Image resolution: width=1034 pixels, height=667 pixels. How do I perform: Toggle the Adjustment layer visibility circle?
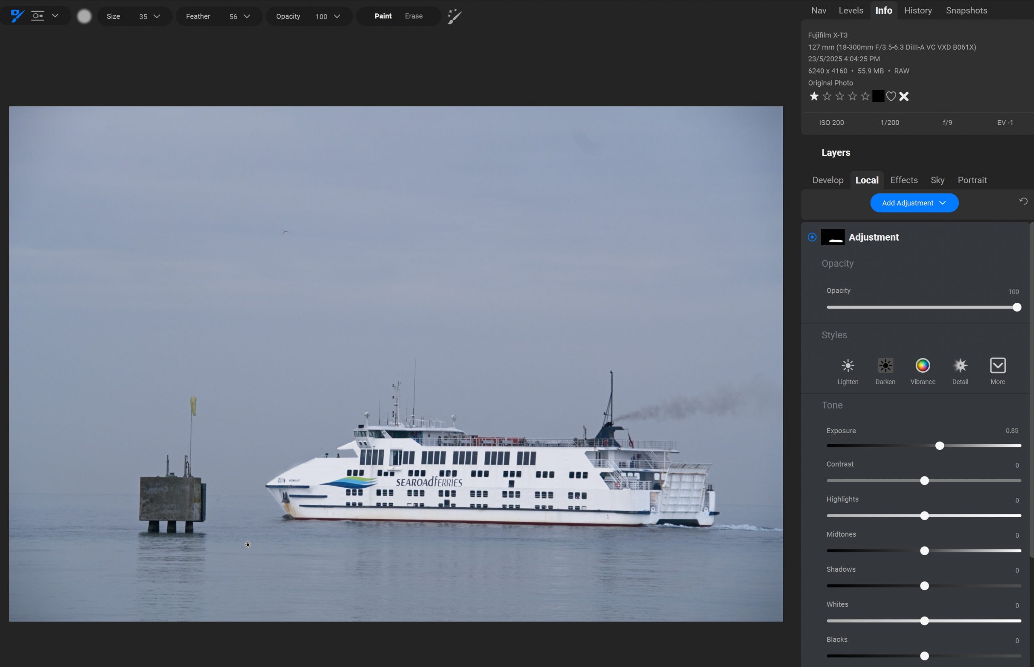tap(812, 237)
